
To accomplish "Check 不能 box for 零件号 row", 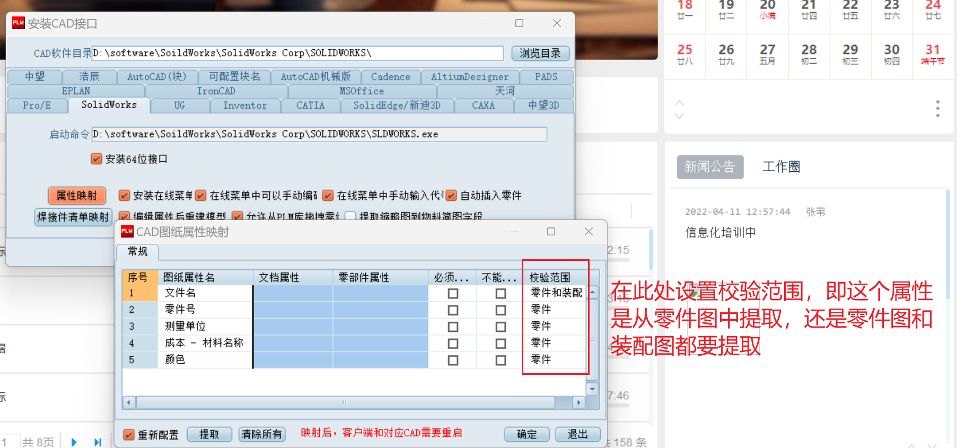I will pyautogui.click(x=501, y=310).
